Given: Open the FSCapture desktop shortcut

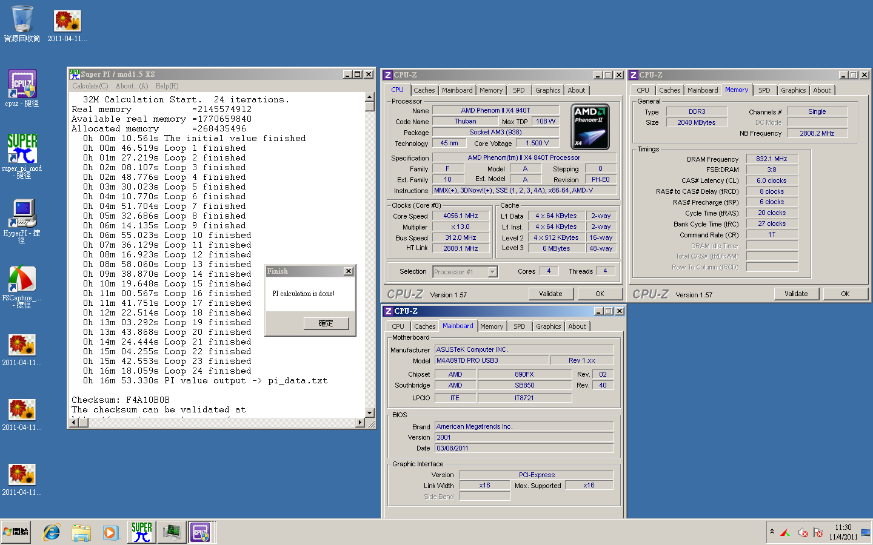Looking at the screenshot, I should [22, 286].
